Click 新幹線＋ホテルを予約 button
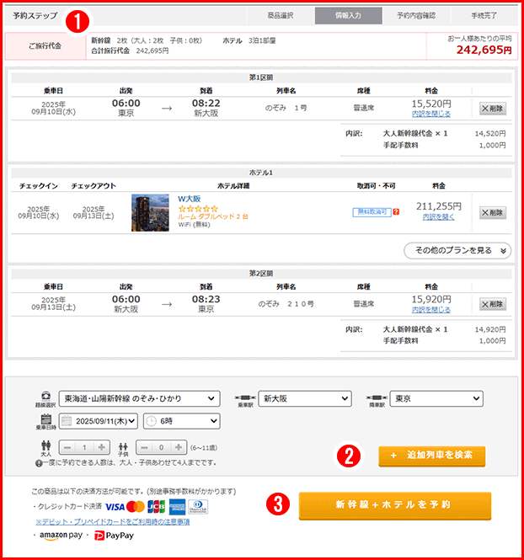This screenshot has width=524, height=560. 394,505
